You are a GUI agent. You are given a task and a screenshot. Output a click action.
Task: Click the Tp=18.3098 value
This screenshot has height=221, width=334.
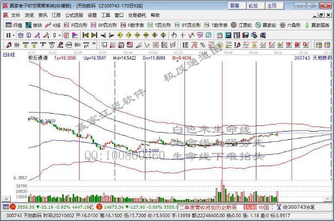coord(65,58)
